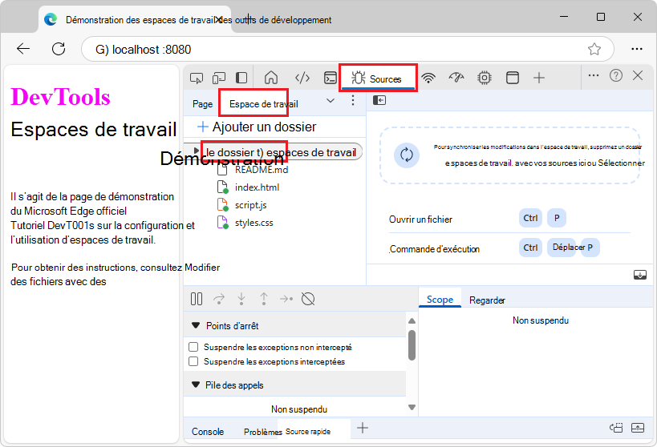Collapse the Points d'arrêt section
The image size is (657, 447).
196,325
